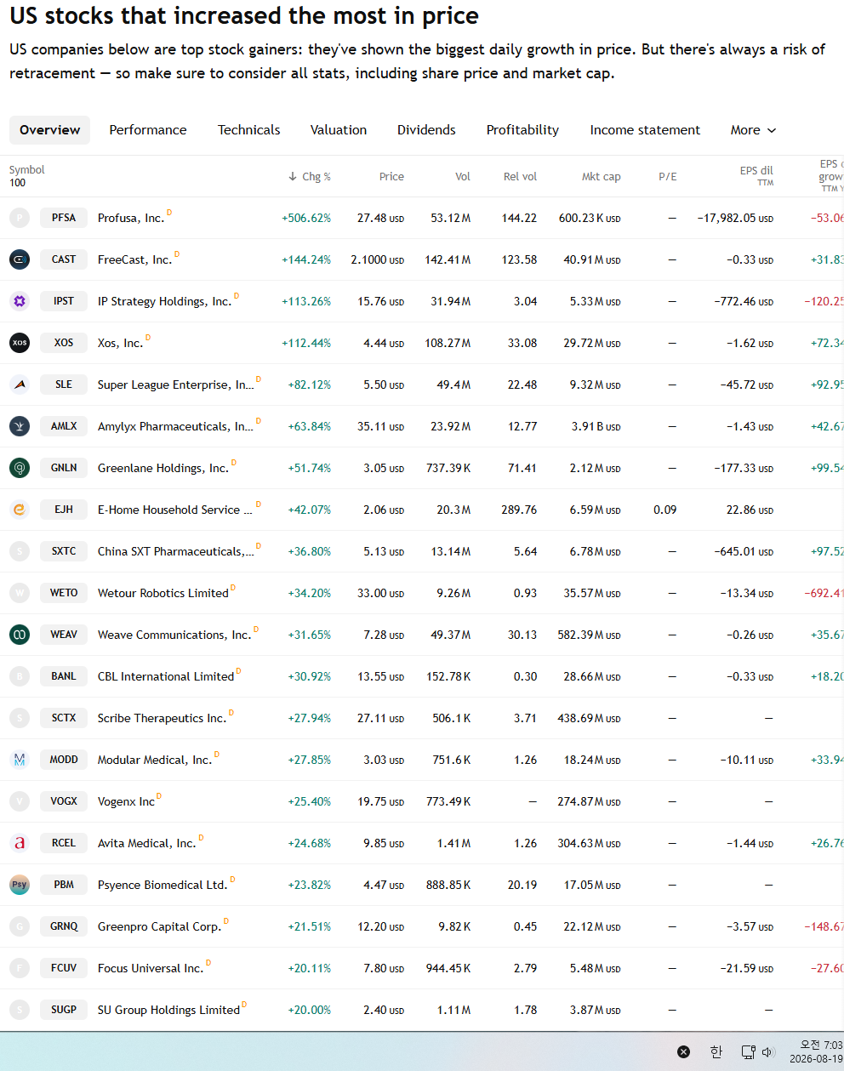Open the CAST ticker link
Viewport: 844px width, 1071px height.
[64, 259]
